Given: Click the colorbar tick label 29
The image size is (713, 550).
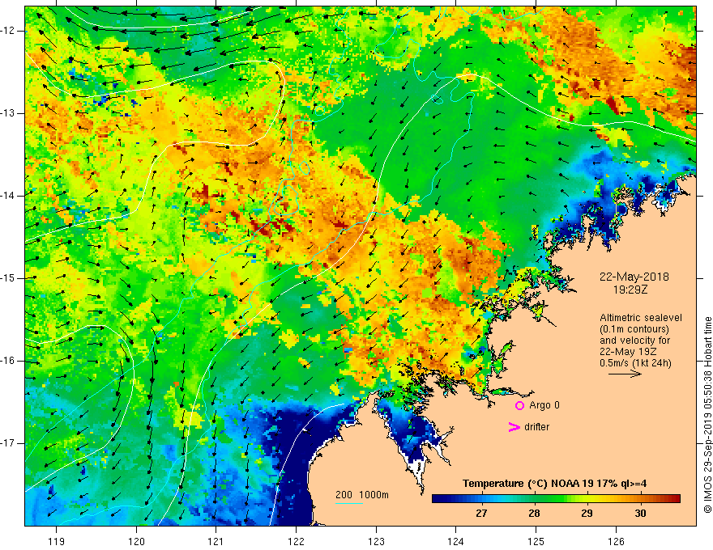Looking at the screenshot, I should tap(587, 514).
